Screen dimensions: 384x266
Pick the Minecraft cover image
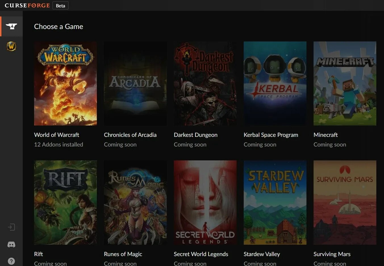click(x=345, y=83)
